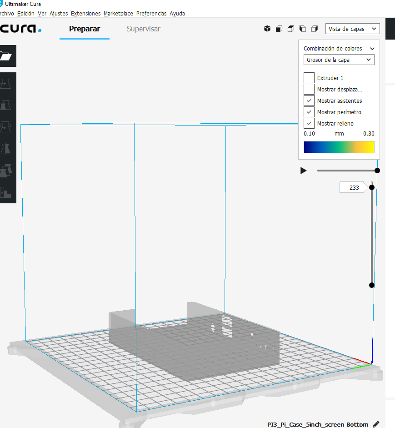Switch to top view cube icon
395x428 pixels.
(291, 29)
